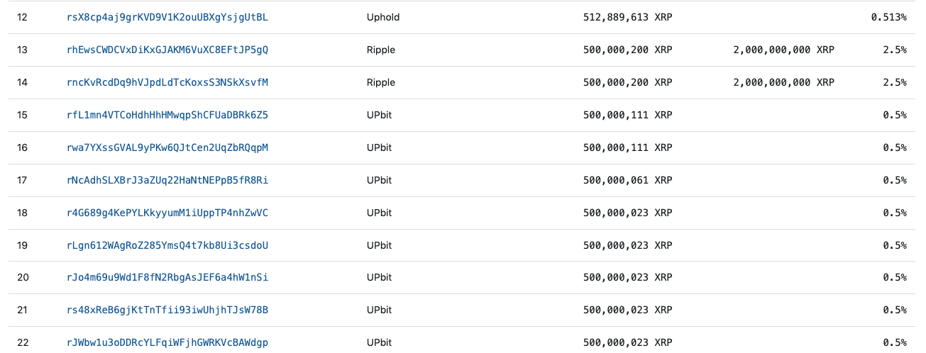Image resolution: width=926 pixels, height=353 pixels.
Task: Select the 512,889,613 XRP balance
Action: click(627, 17)
